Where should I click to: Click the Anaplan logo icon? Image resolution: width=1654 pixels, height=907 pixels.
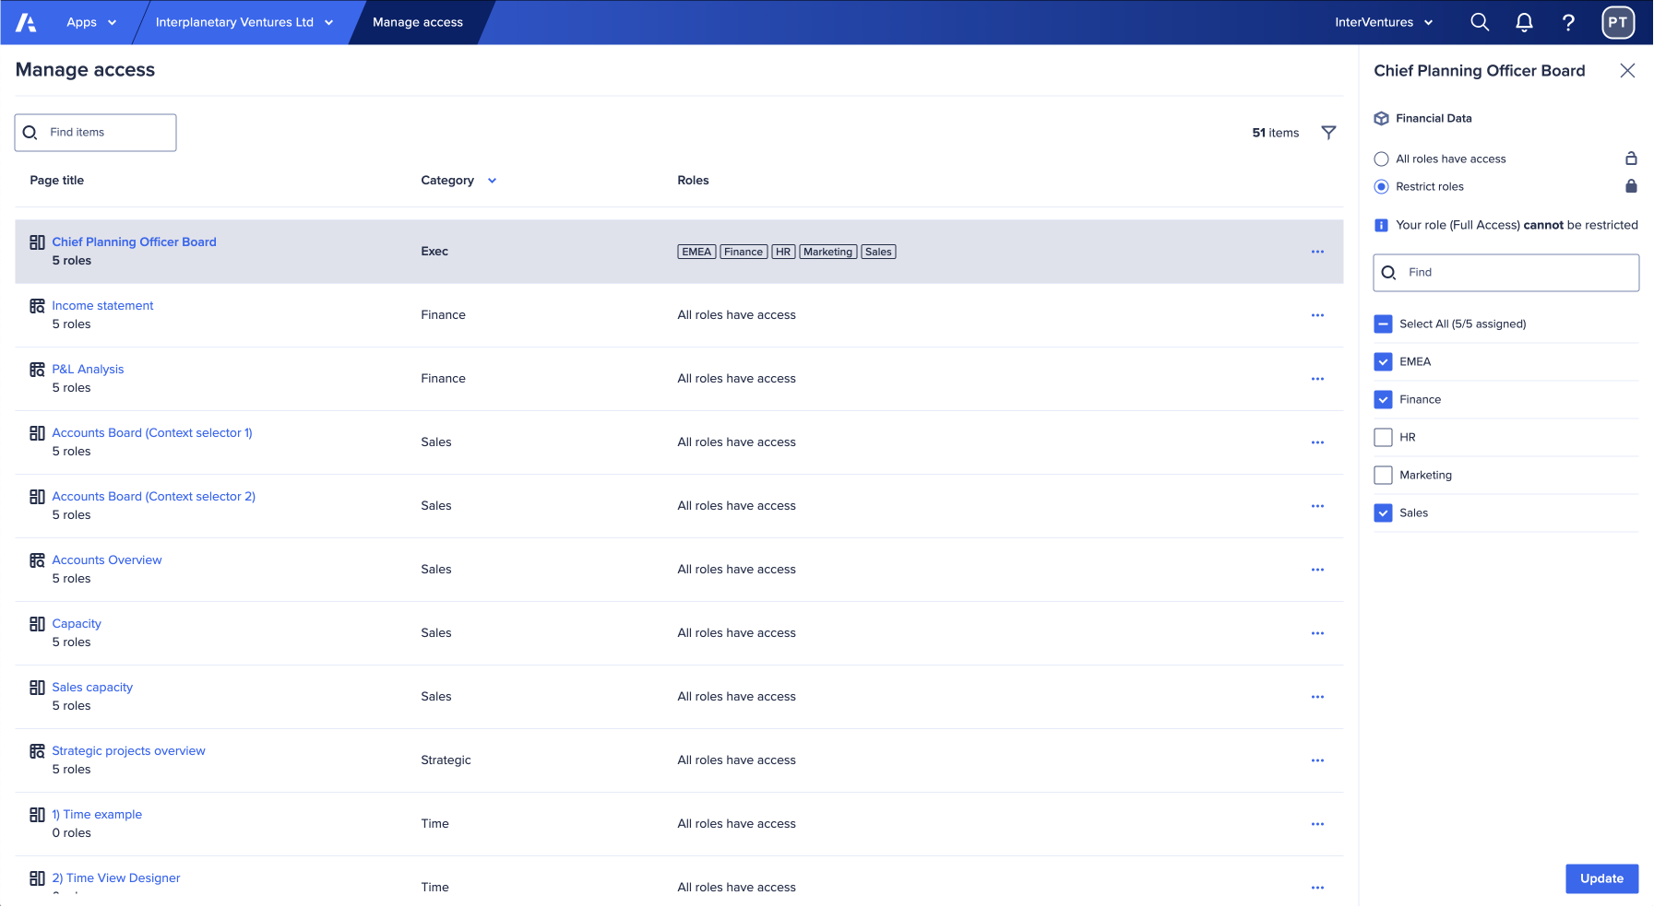(24, 21)
